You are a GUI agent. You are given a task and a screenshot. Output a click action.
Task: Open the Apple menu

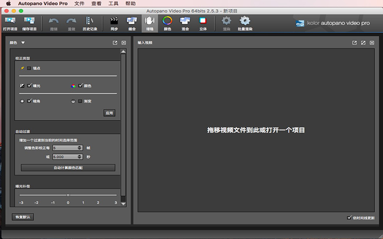point(8,3)
